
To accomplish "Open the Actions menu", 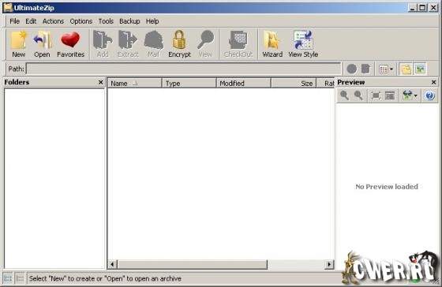I will (53, 21).
